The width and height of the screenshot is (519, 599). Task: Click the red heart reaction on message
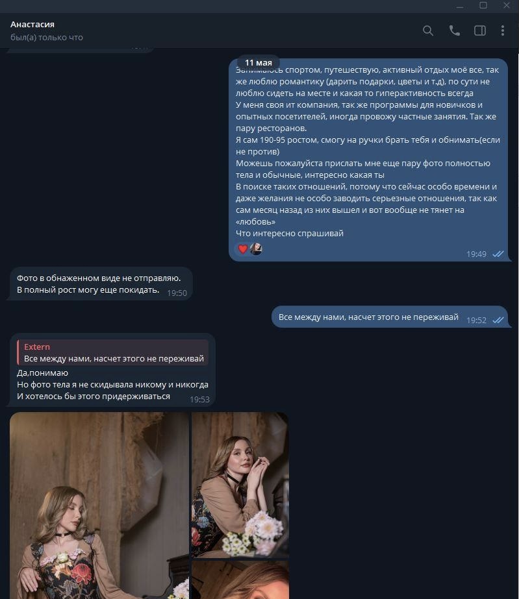[x=243, y=249]
